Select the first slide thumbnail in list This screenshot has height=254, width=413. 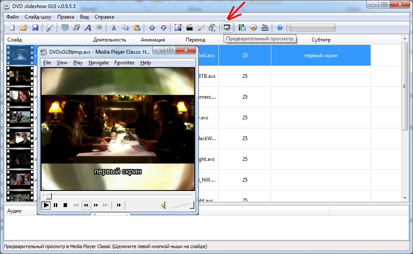click(x=20, y=55)
